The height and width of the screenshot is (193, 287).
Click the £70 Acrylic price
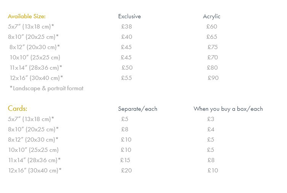(213, 57)
